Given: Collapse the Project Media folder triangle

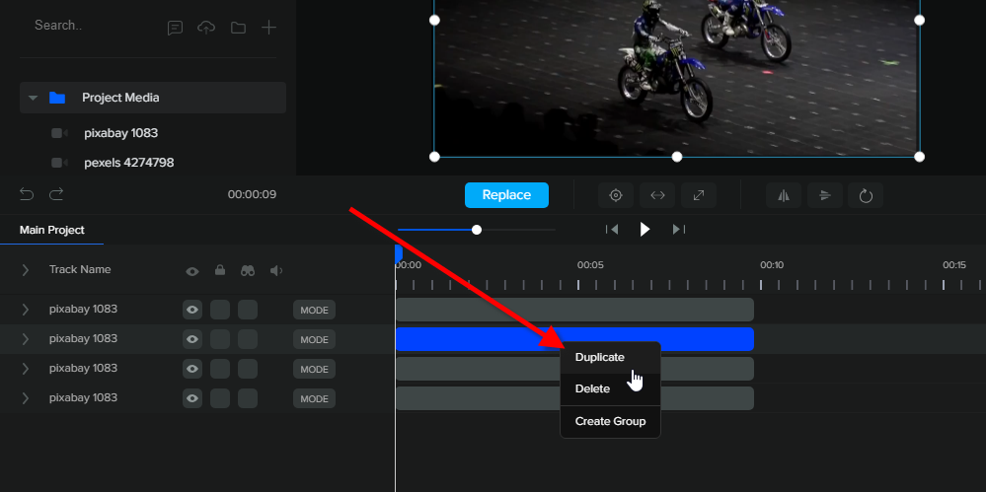Looking at the screenshot, I should [x=34, y=98].
